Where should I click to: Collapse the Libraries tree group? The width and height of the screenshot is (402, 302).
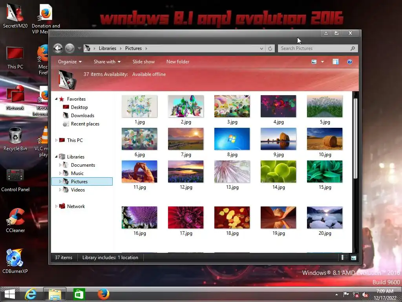pyautogui.click(x=56, y=157)
